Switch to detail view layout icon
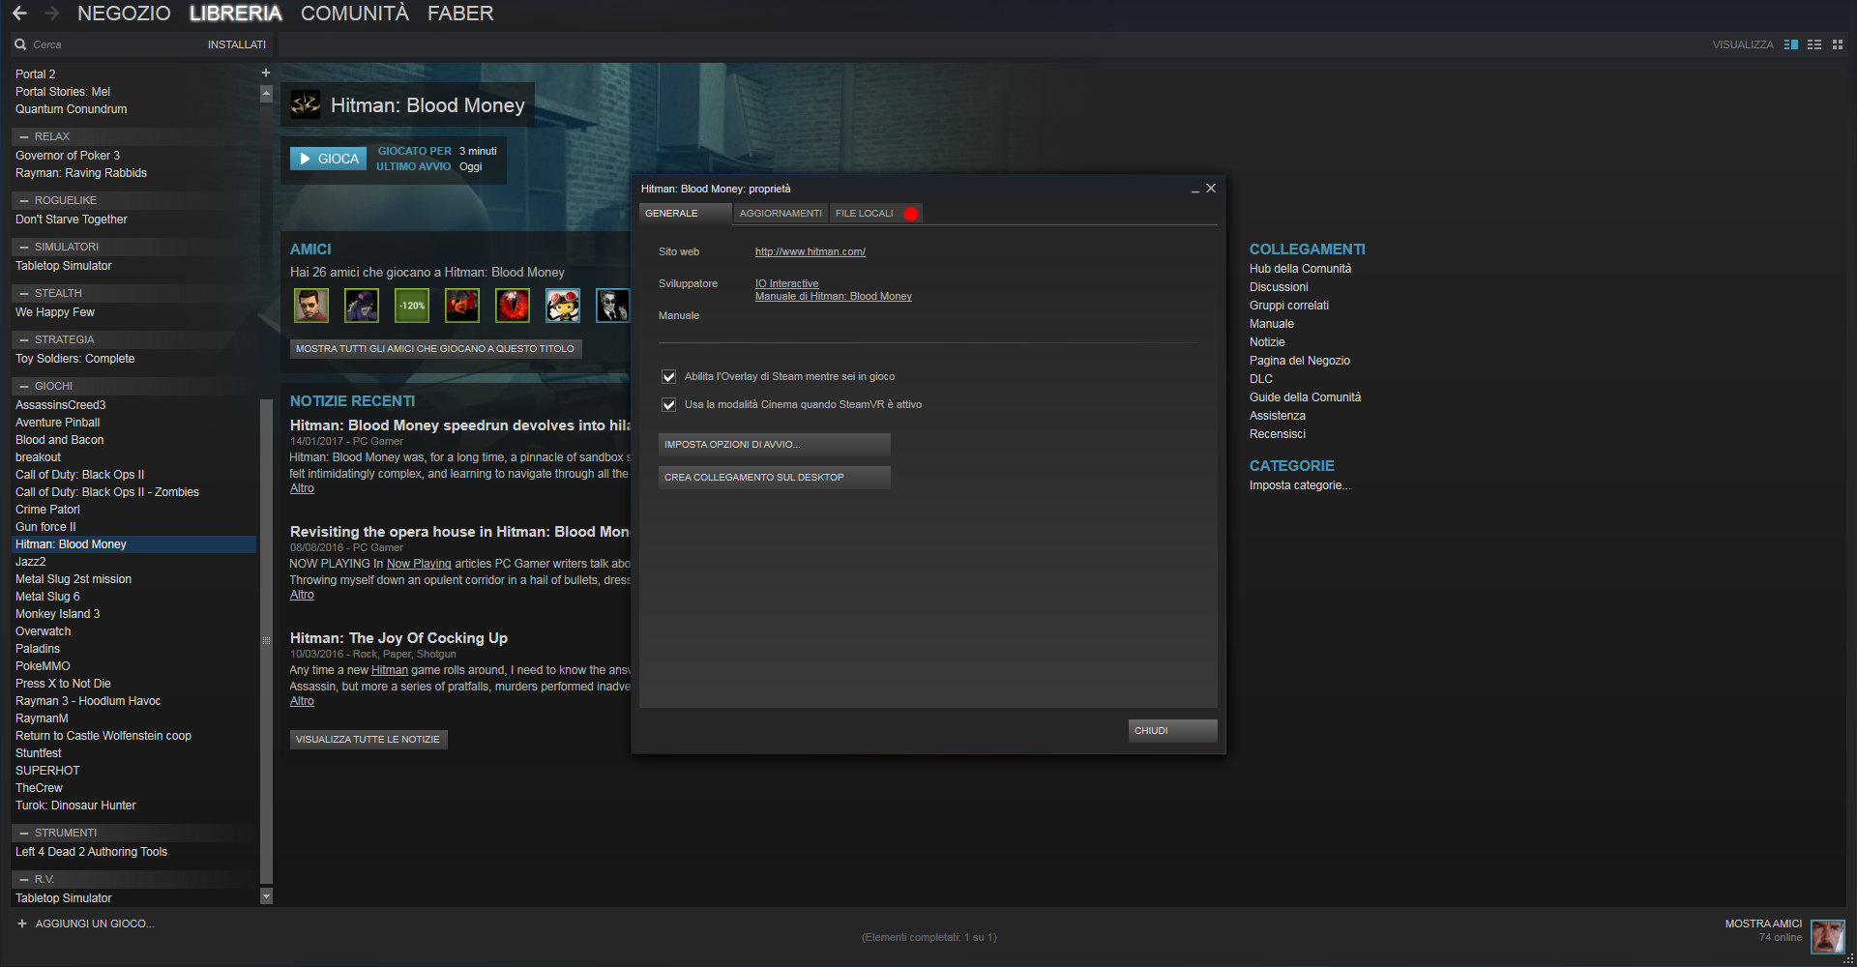 click(x=1791, y=44)
